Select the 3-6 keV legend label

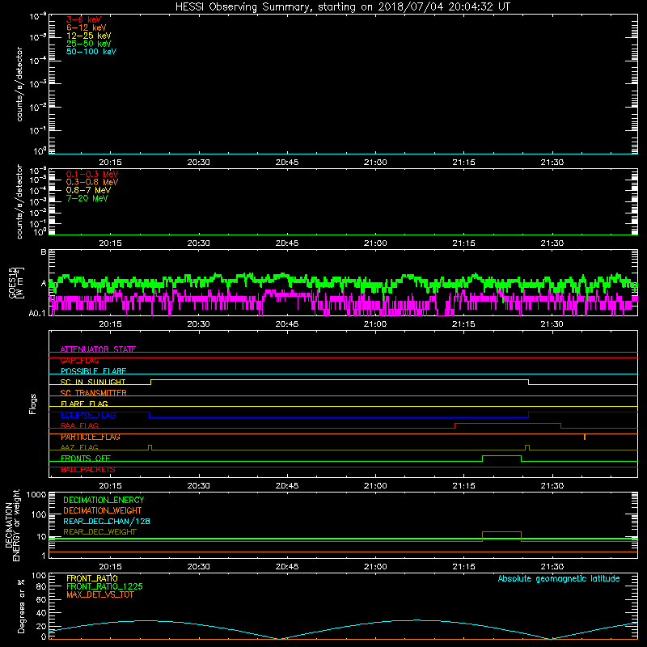click(x=84, y=19)
